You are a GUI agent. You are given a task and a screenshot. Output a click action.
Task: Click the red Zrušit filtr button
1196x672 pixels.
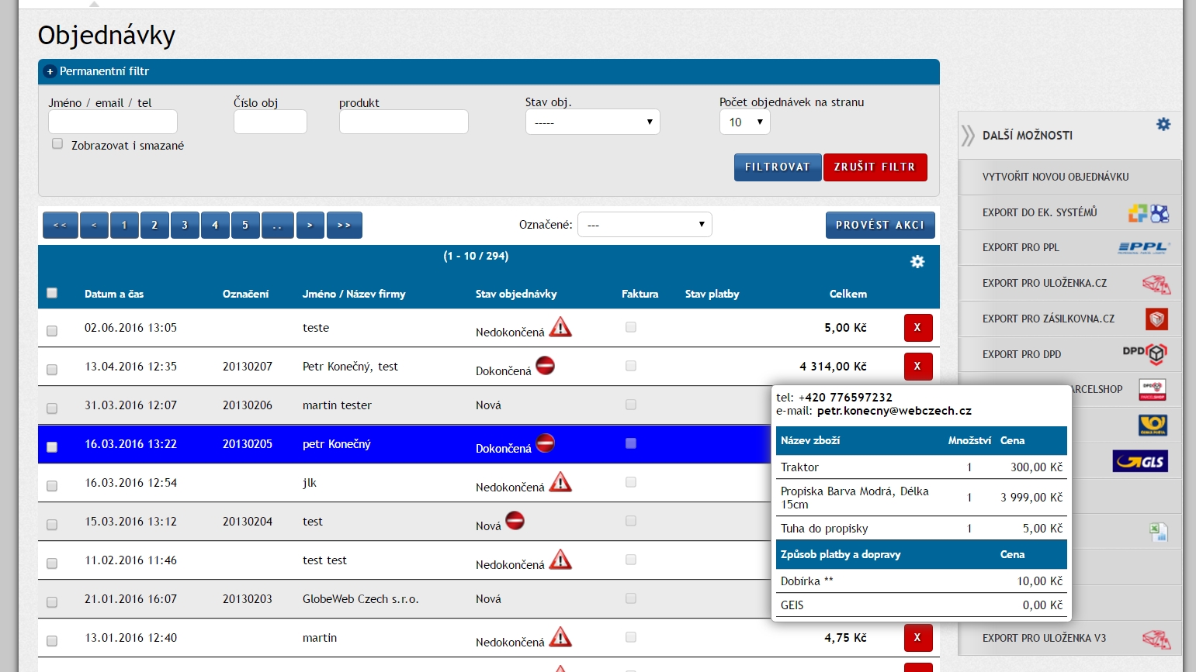click(x=875, y=167)
